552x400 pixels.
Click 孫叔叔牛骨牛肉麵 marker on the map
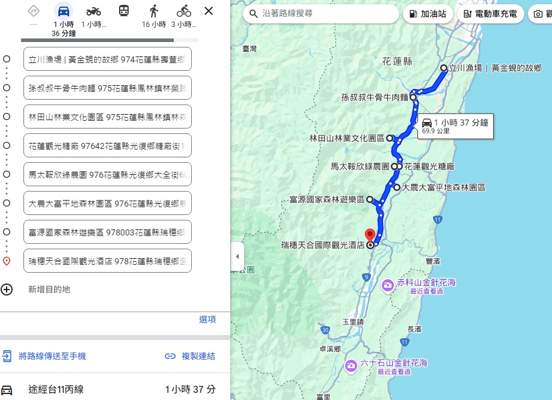tap(413, 97)
